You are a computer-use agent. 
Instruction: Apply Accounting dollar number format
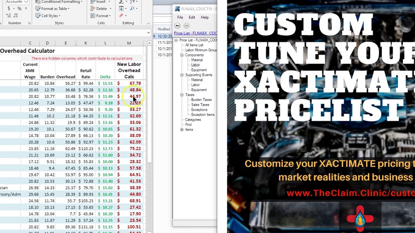coord(9,8)
